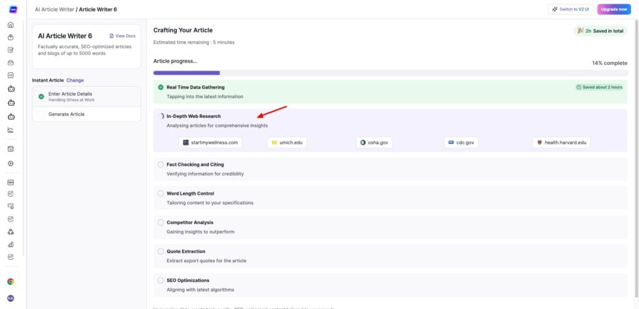Click the sparkle icon in Switch to V2 UI
This screenshot has width=639, height=309.
[555, 9]
